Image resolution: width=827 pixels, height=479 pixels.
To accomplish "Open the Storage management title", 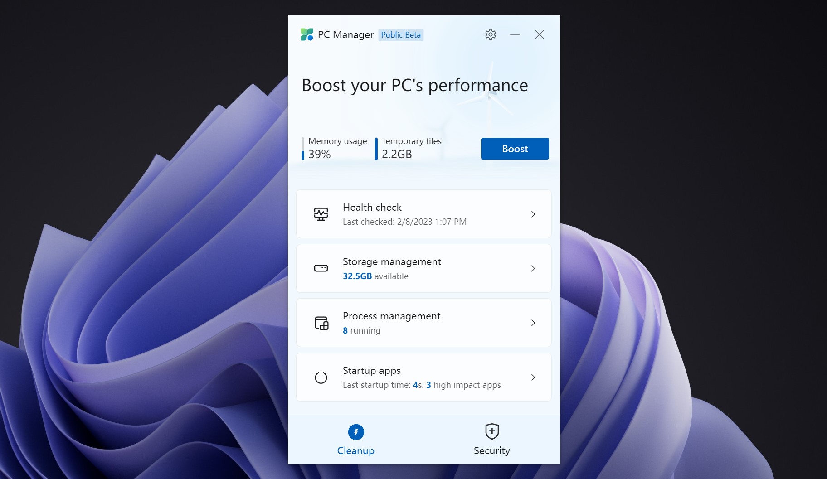I will [392, 261].
